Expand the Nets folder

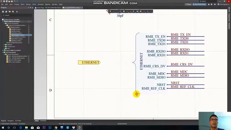tap(4, 48)
